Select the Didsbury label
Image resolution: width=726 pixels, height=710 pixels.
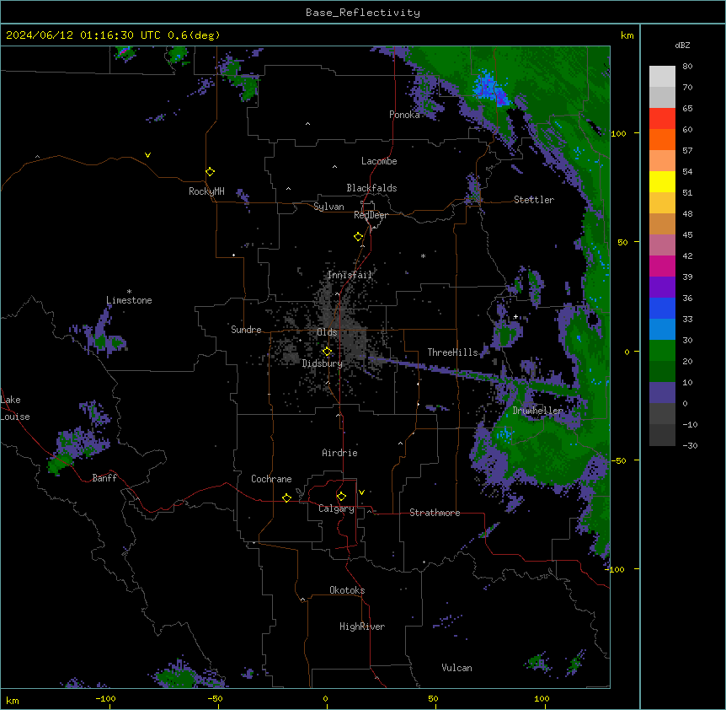(x=323, y=363)
